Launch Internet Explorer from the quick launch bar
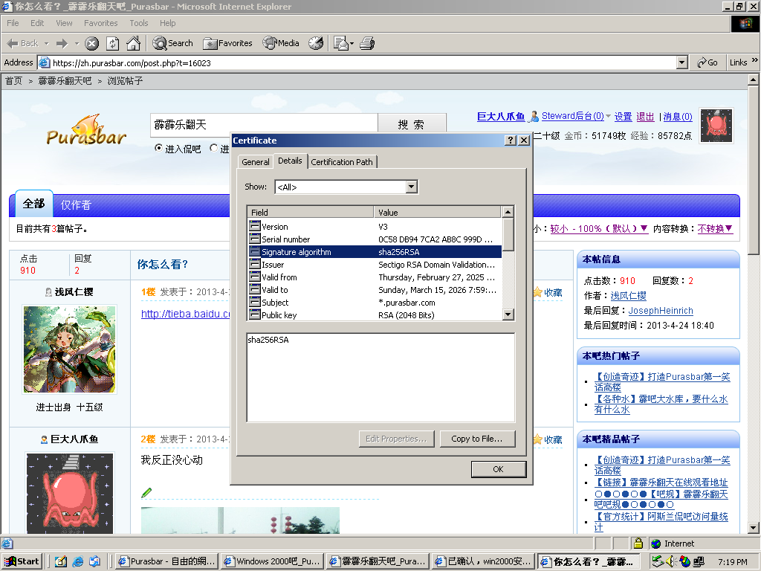 click(77, 561)
